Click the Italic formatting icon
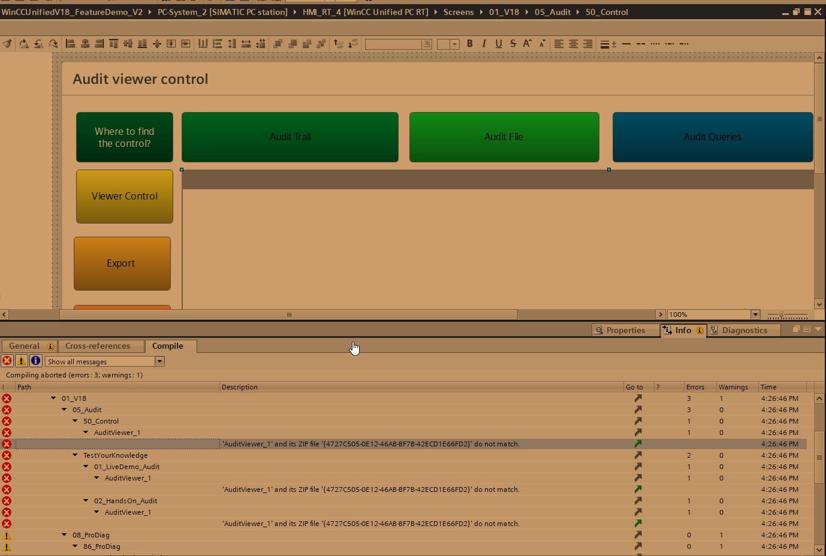The width and height of the screenshot is (826, 556). [484, 44]
